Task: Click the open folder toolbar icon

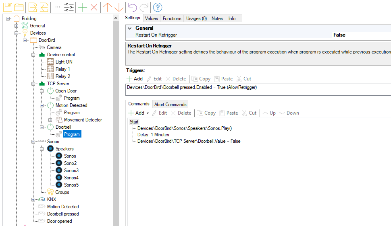Action: pos(19,7)
